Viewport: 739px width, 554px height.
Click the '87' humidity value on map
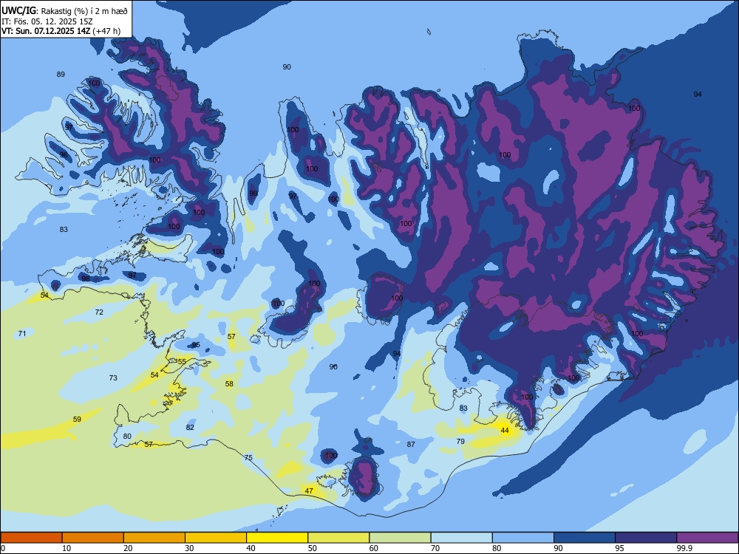411,444
